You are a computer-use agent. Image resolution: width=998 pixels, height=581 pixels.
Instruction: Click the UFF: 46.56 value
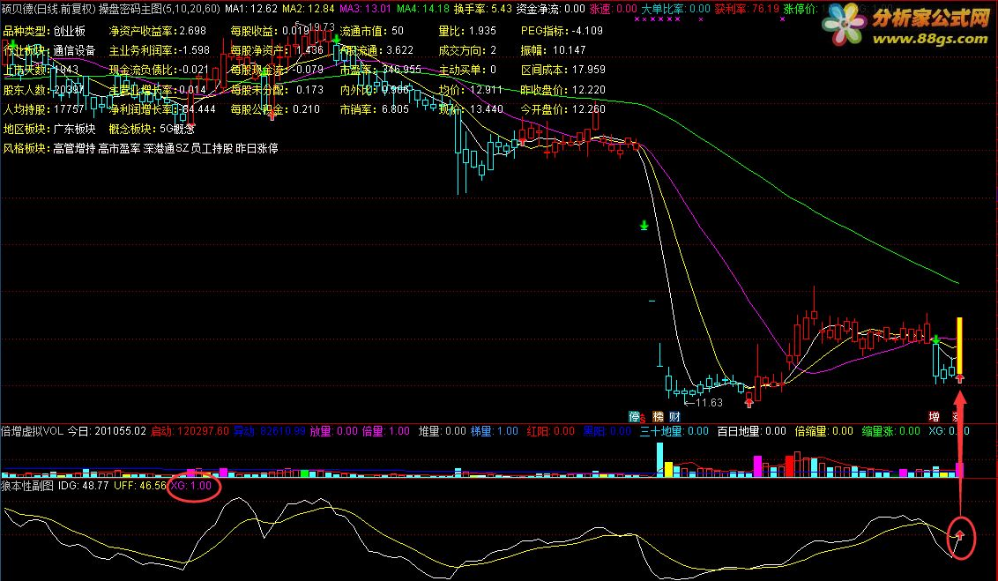click(139, 486)
